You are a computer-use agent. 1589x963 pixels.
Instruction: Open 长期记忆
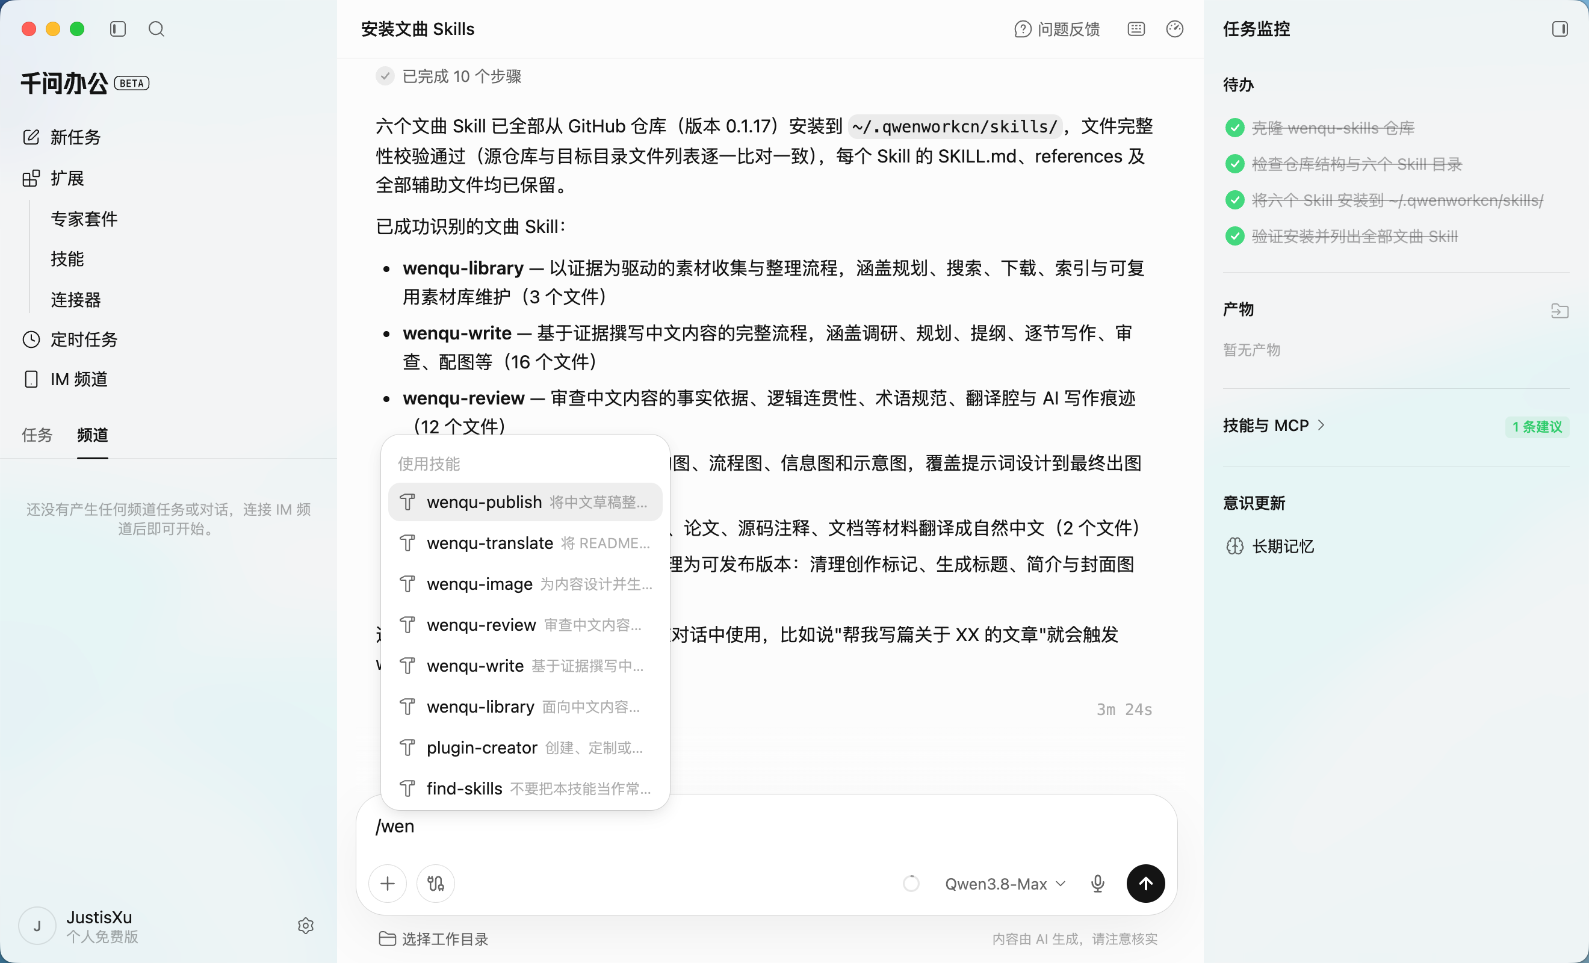pos(1270,547)
